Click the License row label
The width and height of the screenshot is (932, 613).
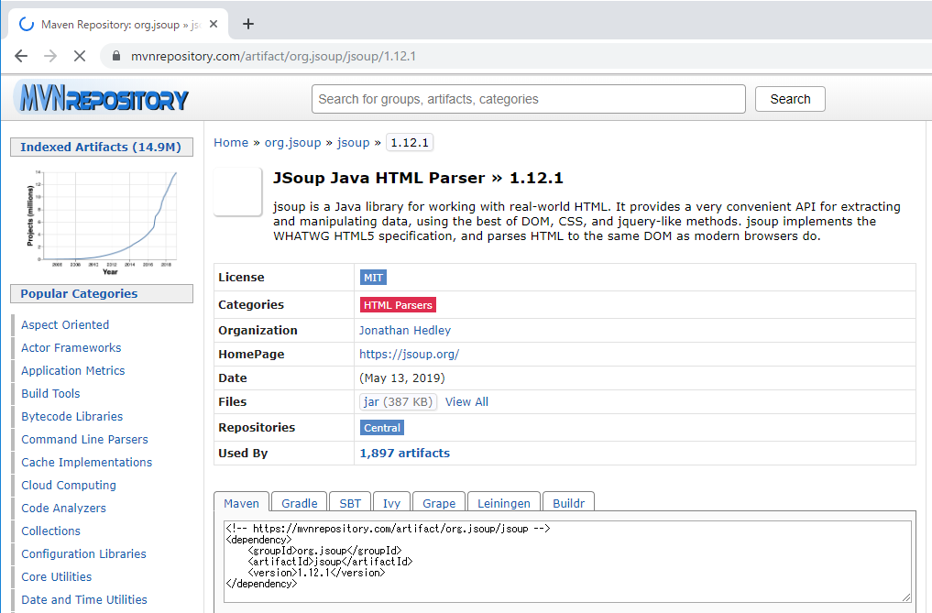tap(241, 278)
